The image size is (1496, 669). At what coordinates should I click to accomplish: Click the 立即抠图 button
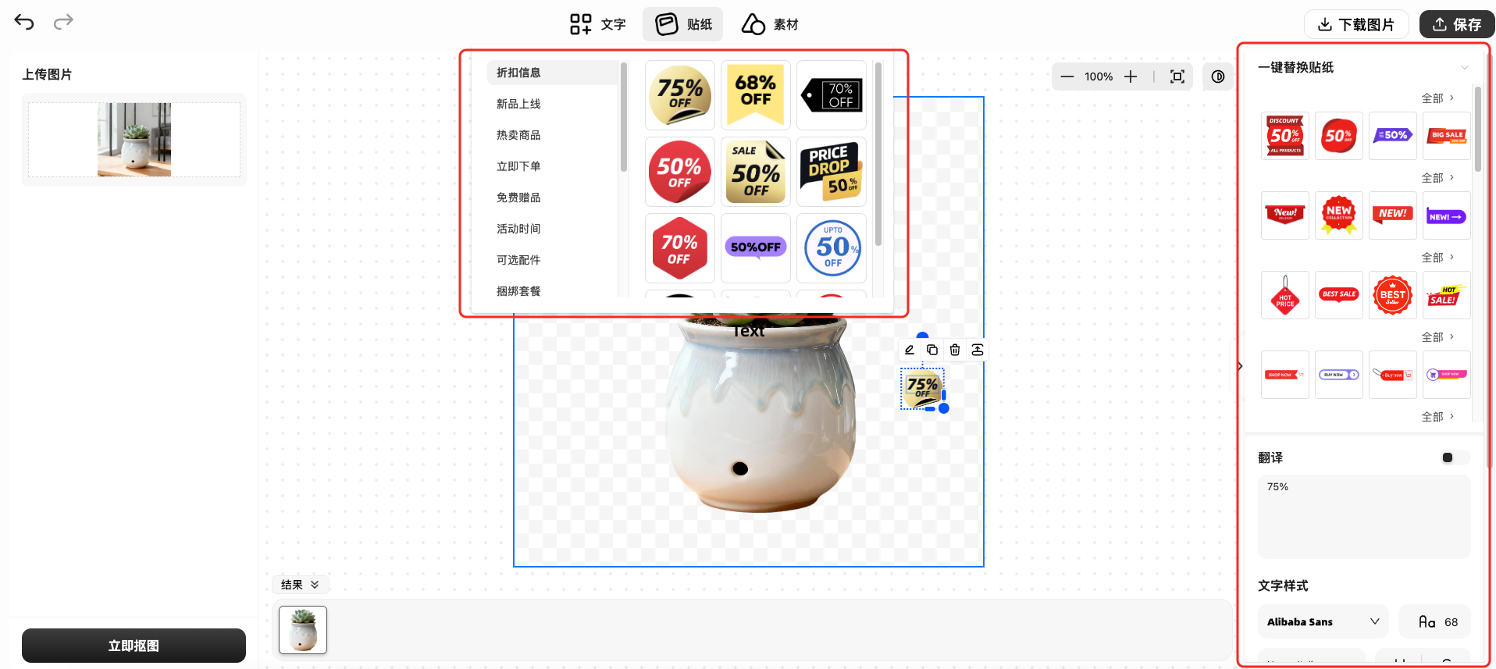click(x=134, y=646)
